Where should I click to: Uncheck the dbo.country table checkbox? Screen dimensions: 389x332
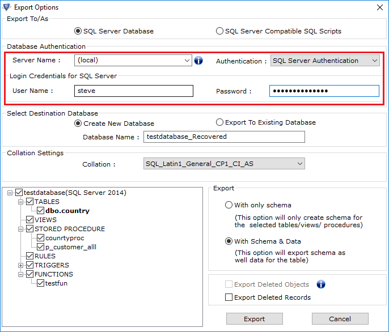pos(41,211)
